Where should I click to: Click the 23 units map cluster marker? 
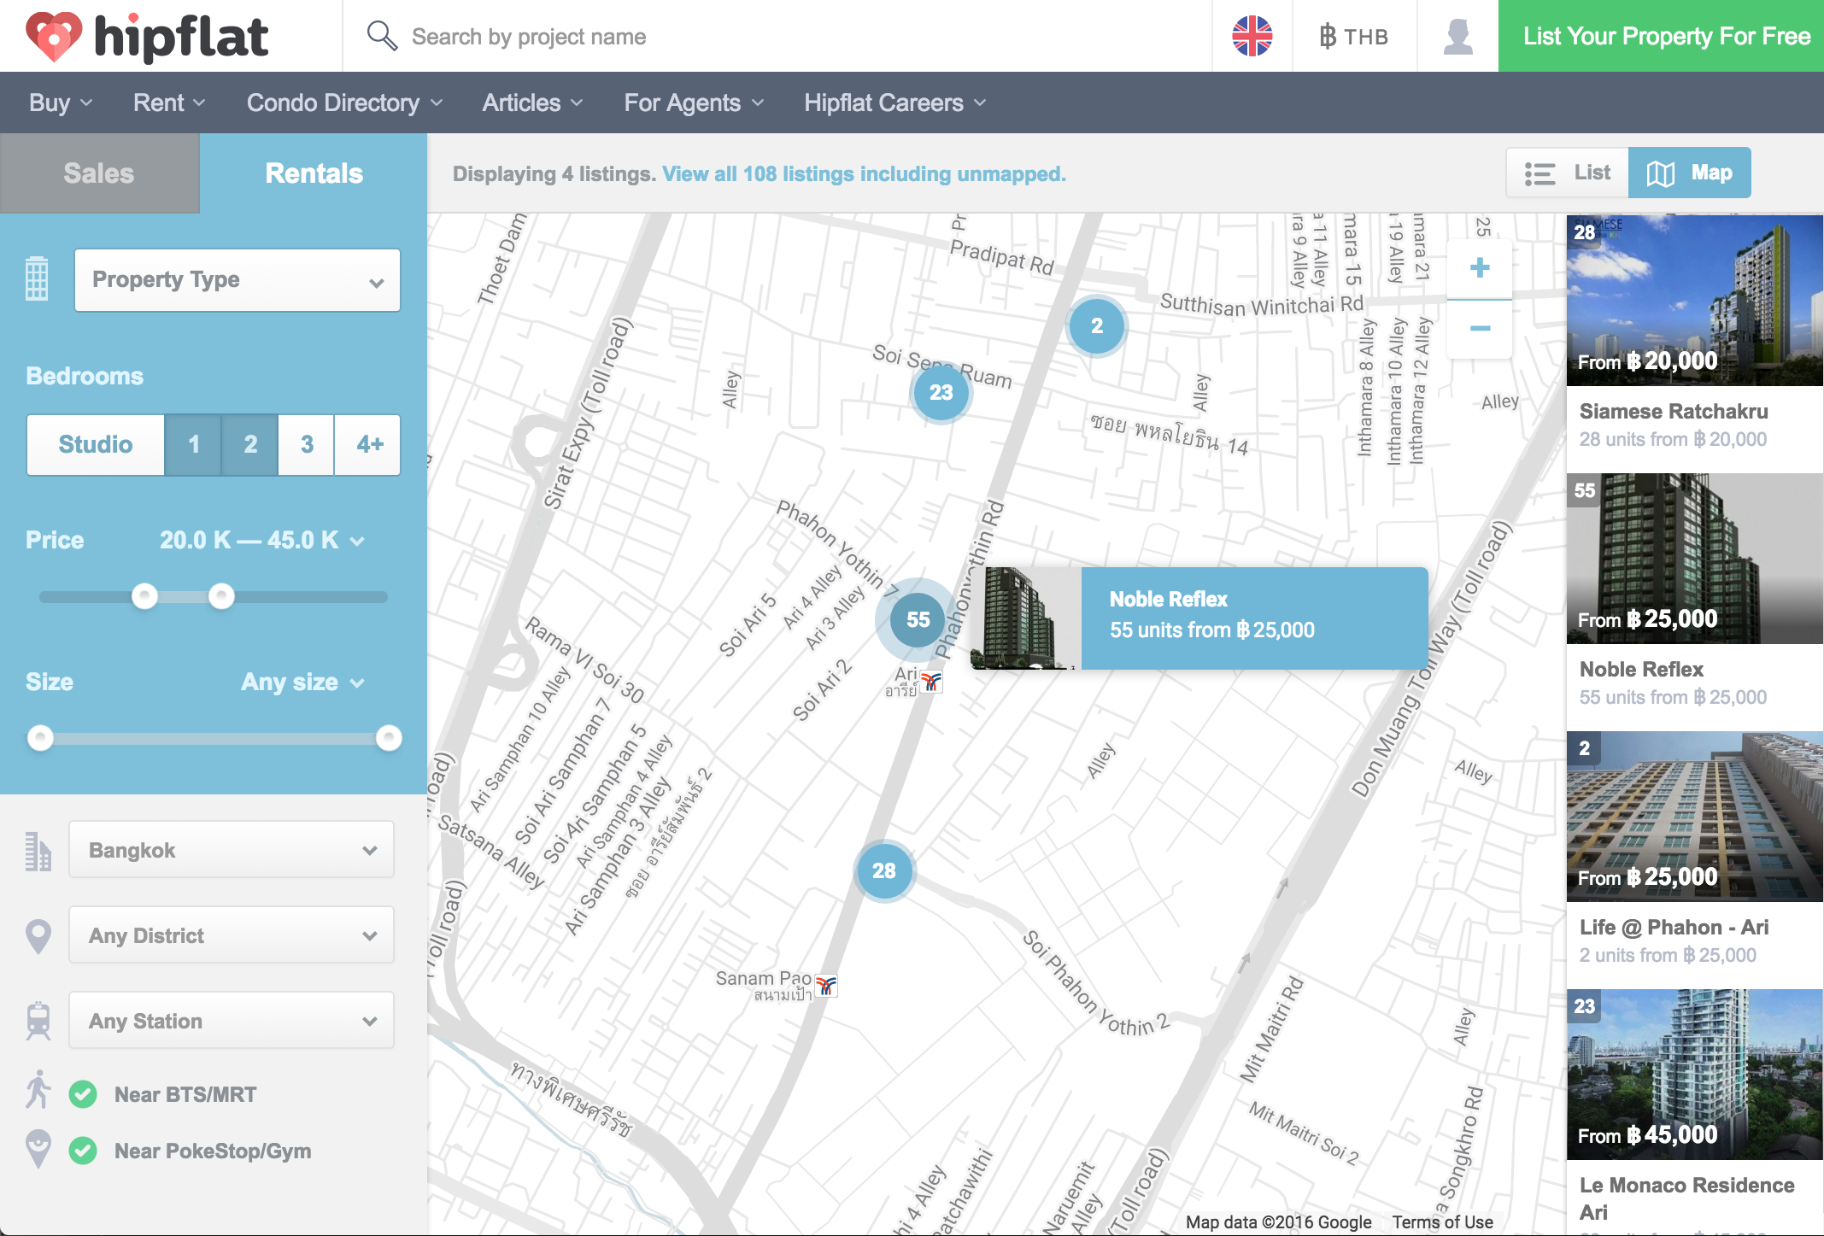point(941,392)
